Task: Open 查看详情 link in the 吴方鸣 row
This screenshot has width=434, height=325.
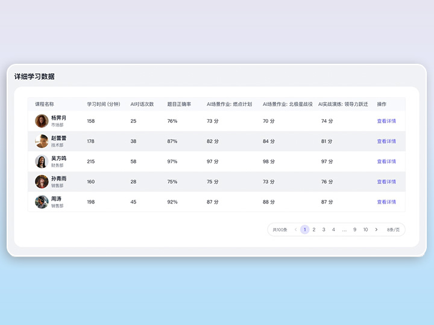Action: click(386, 161)
